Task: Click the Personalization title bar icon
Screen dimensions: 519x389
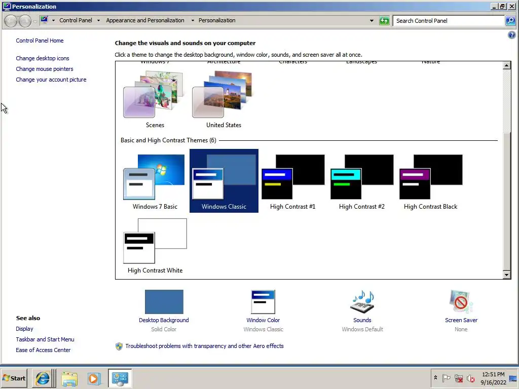Action: pyautogui.click(x=7, y=6)
